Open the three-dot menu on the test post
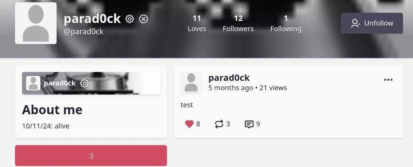 point(388,80)
